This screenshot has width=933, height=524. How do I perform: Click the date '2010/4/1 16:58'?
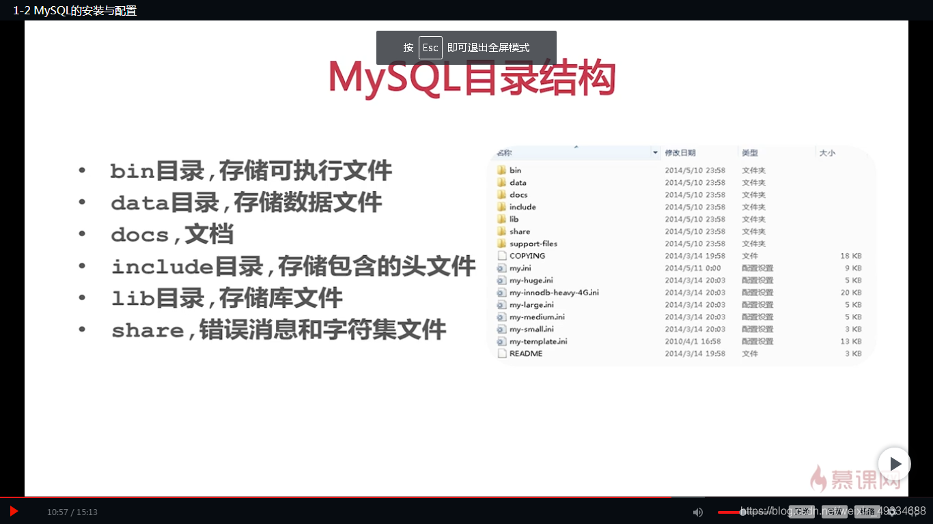pyautogui.click(x=693, y=341)
